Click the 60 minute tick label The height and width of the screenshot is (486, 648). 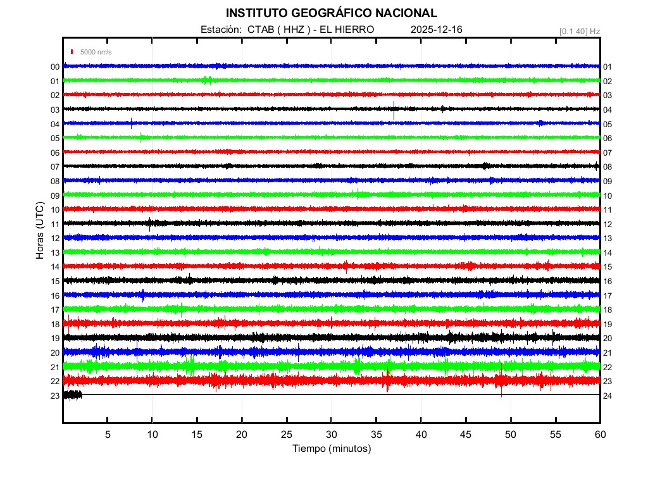coord(600,435)
